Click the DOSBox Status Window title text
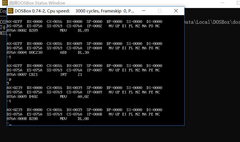Viewport: 240px width, 142px height. click(x=37, y=3)
